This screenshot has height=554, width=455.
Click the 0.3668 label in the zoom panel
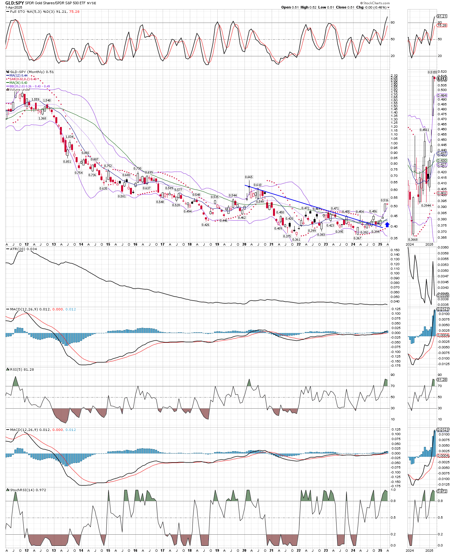413,240
